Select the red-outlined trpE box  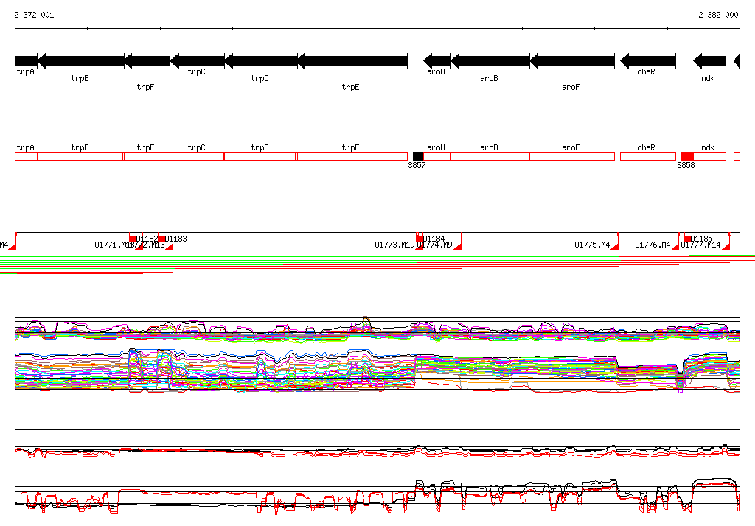coord(352,156)
